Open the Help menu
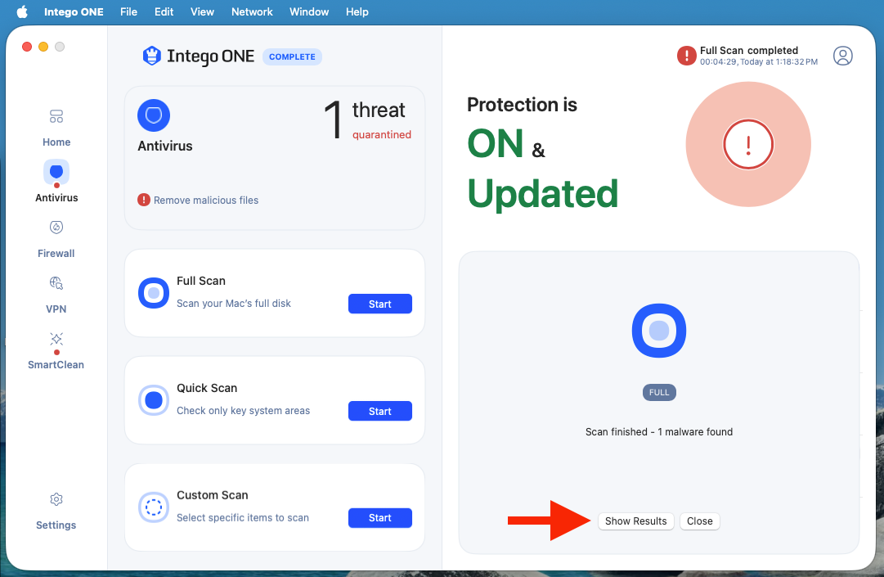This screenshot has height=577, width=884. pos(357,11)
